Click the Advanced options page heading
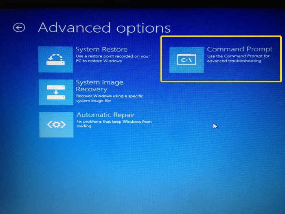 pos(104,28)
